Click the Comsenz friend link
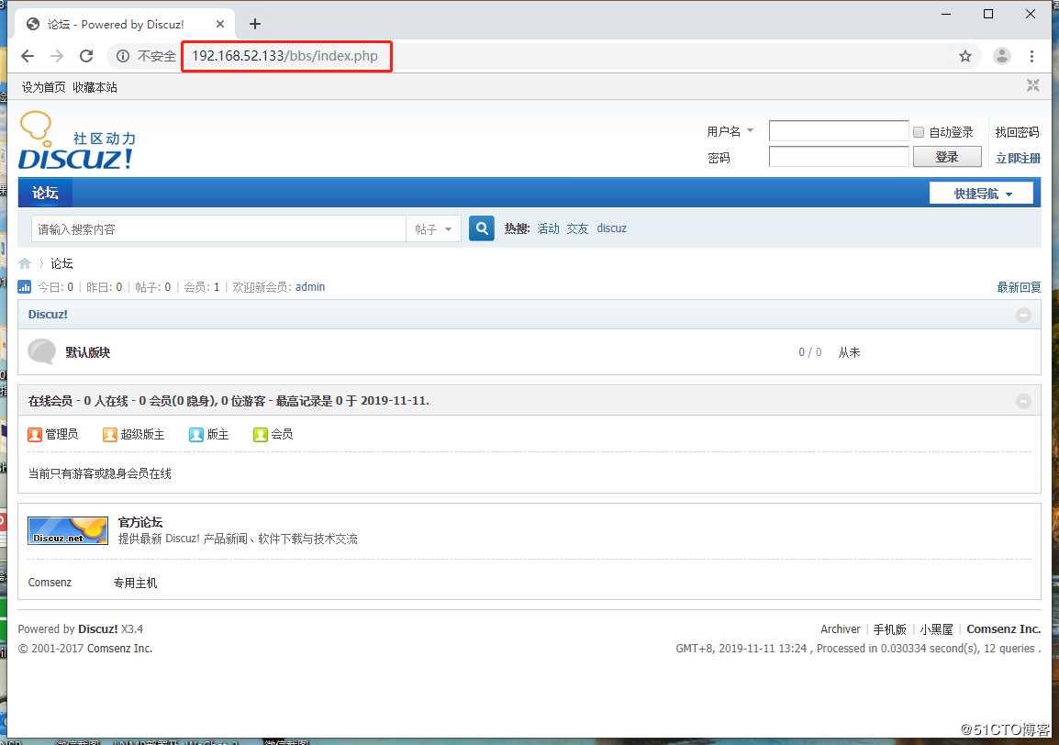 coord(50,583)
